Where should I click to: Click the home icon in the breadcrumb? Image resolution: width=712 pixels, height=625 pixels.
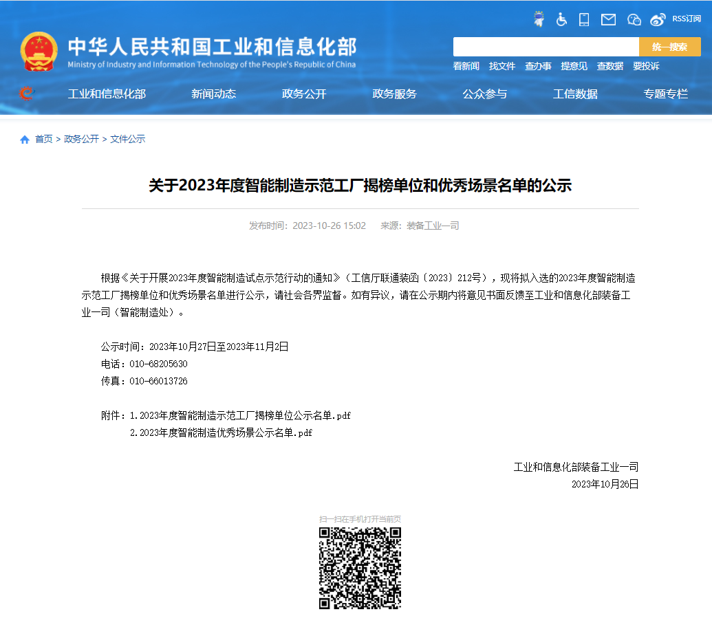[x=24, y=139]
